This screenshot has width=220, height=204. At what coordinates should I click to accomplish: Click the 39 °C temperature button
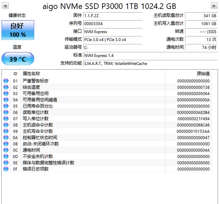pyautogui.click(x=18, y=59)
